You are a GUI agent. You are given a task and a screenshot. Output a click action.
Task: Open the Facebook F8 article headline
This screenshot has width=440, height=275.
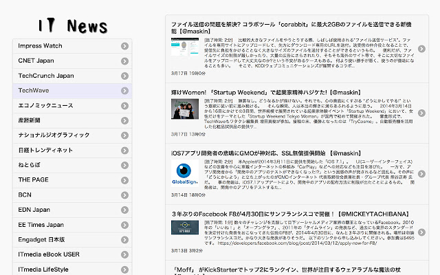(x=290, y=214)
